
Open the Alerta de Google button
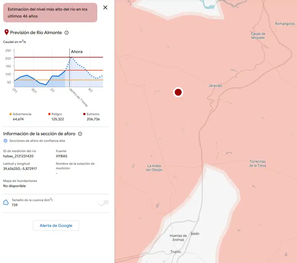pyautogui.click(x=56, y=225)
